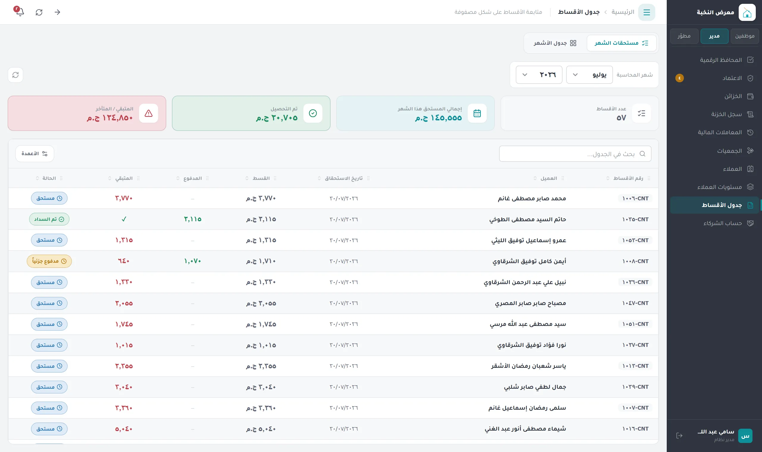Click client name جمال لطفي صابر شلبي
The height and width of the screenshot is (452, 762).
[x=535, y=387]
